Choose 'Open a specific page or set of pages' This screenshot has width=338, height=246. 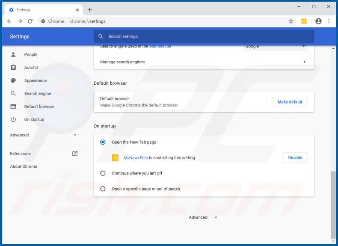[103, 189]
